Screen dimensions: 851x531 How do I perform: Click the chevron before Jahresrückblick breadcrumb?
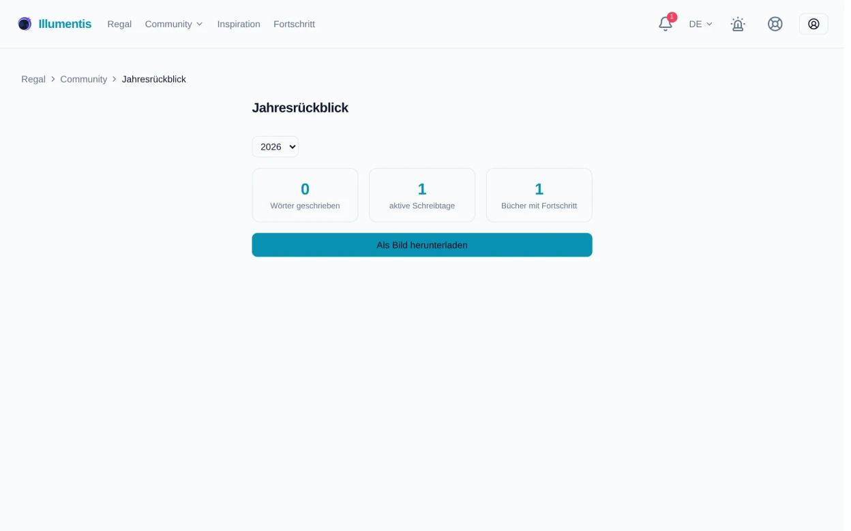tap(115, 80)
